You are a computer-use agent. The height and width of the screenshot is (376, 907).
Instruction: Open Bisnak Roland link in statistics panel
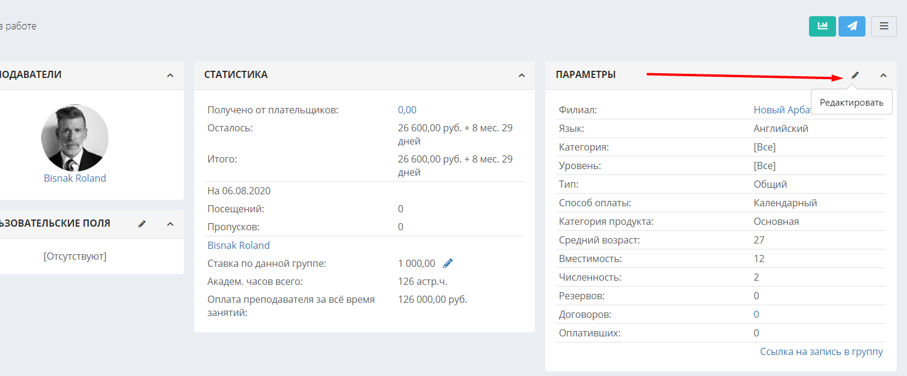coord(239,245)
